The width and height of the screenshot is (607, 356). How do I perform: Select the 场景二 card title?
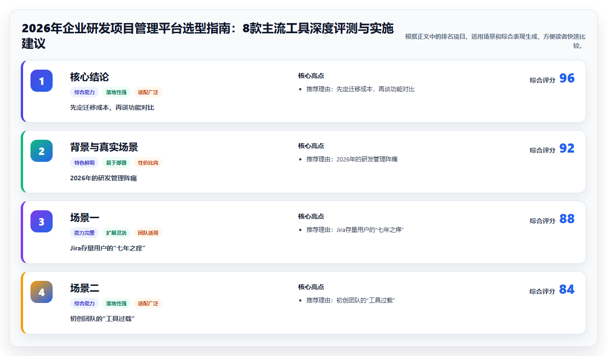coord(84,288)
